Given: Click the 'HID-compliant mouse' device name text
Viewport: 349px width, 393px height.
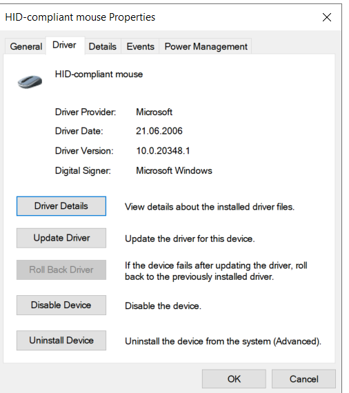Looking at the screenshot, I should pos(99,74).
